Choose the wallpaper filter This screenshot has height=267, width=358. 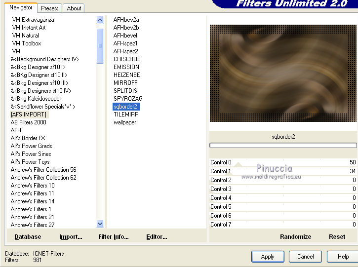pos(124,122)
